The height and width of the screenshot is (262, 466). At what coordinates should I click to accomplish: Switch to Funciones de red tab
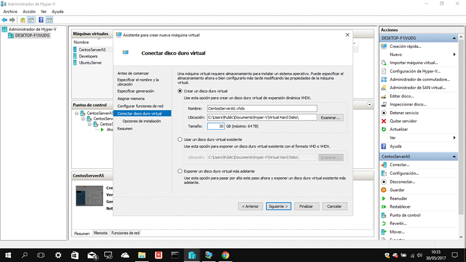pyautogui.click(x=125, y=233)
